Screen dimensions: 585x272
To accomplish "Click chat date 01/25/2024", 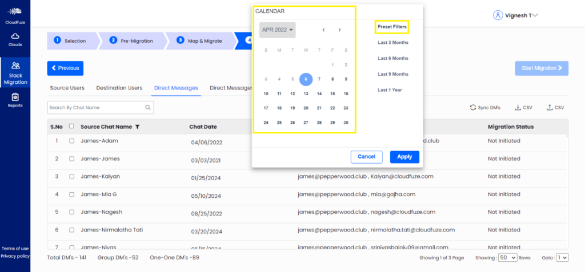I will 206,178.
